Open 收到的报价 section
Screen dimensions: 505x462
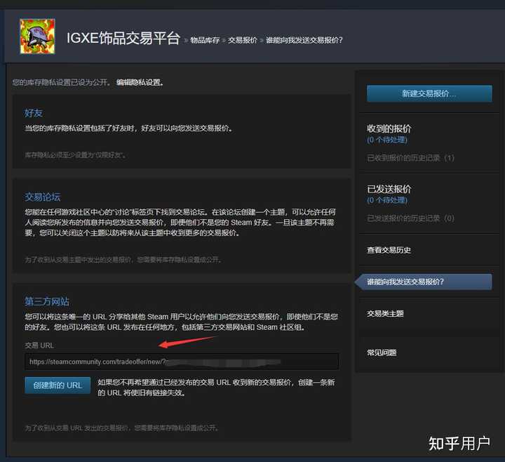tap(389, 128)
